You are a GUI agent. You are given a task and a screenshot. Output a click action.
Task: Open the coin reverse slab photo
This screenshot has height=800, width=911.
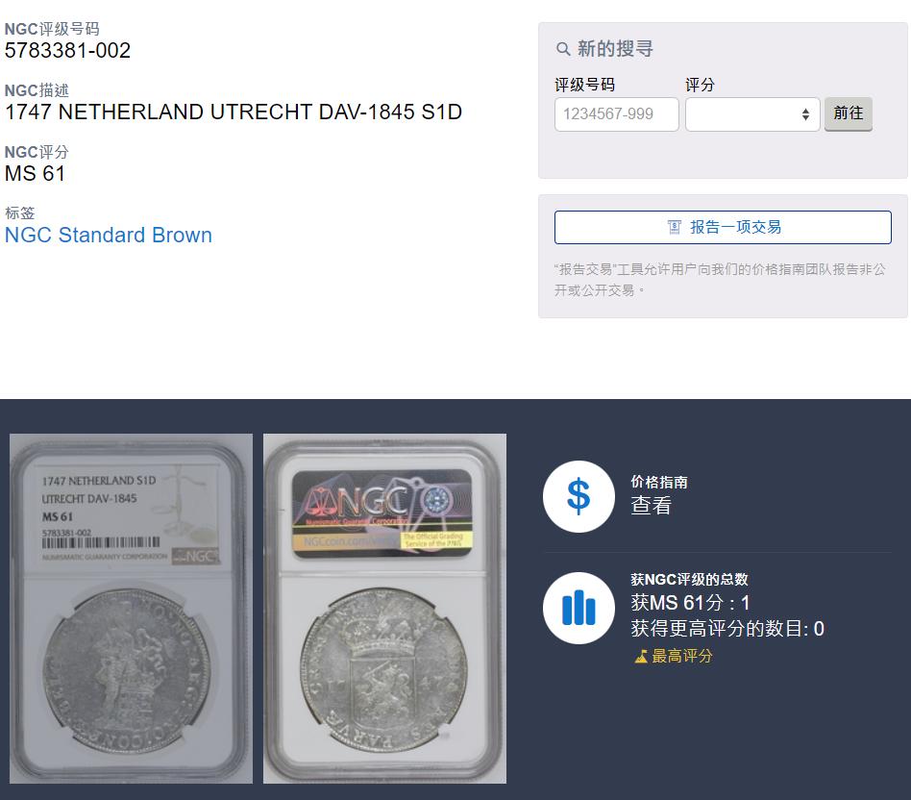[384, 608]
